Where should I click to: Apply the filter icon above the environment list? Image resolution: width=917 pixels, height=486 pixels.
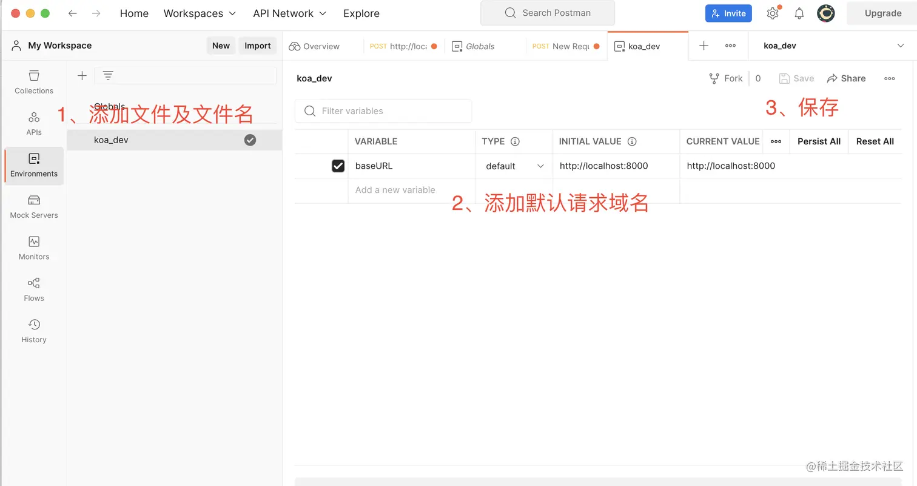coord(108,75)
